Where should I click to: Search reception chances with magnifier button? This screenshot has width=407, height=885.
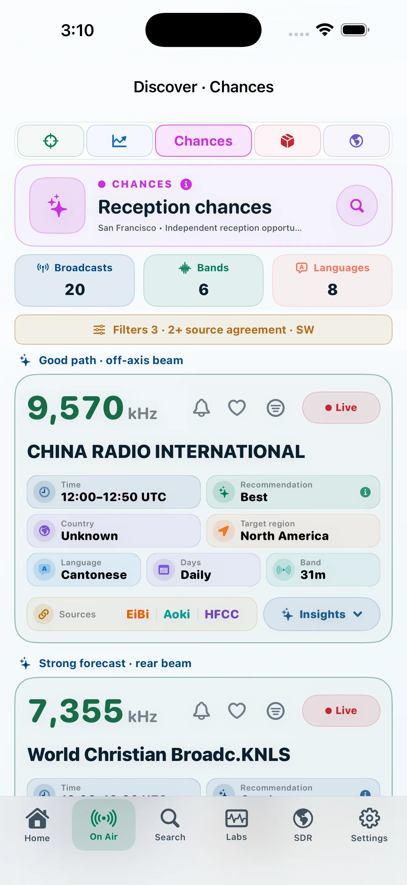[x=357, y=206]
